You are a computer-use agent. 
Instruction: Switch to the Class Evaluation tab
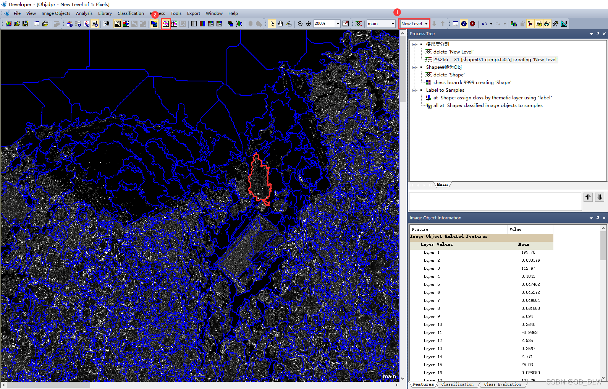coord(502,384)
